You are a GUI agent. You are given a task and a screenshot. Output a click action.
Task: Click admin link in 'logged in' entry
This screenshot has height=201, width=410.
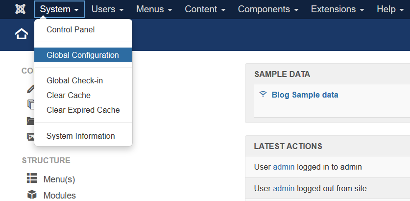pyautogui.click(x=284, y=167)
